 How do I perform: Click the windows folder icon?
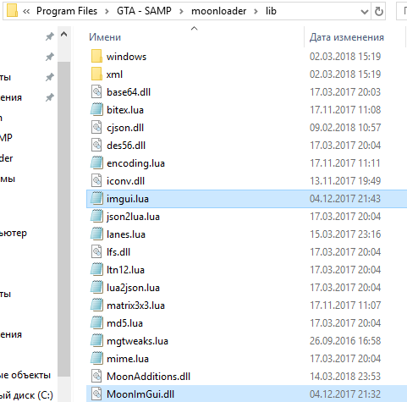pos(96,56)
